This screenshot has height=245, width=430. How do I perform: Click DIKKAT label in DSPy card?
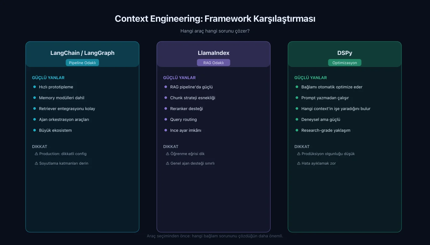point(302,147)
